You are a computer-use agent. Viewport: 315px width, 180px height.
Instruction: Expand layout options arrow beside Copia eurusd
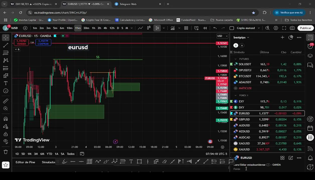coord(259,28)
